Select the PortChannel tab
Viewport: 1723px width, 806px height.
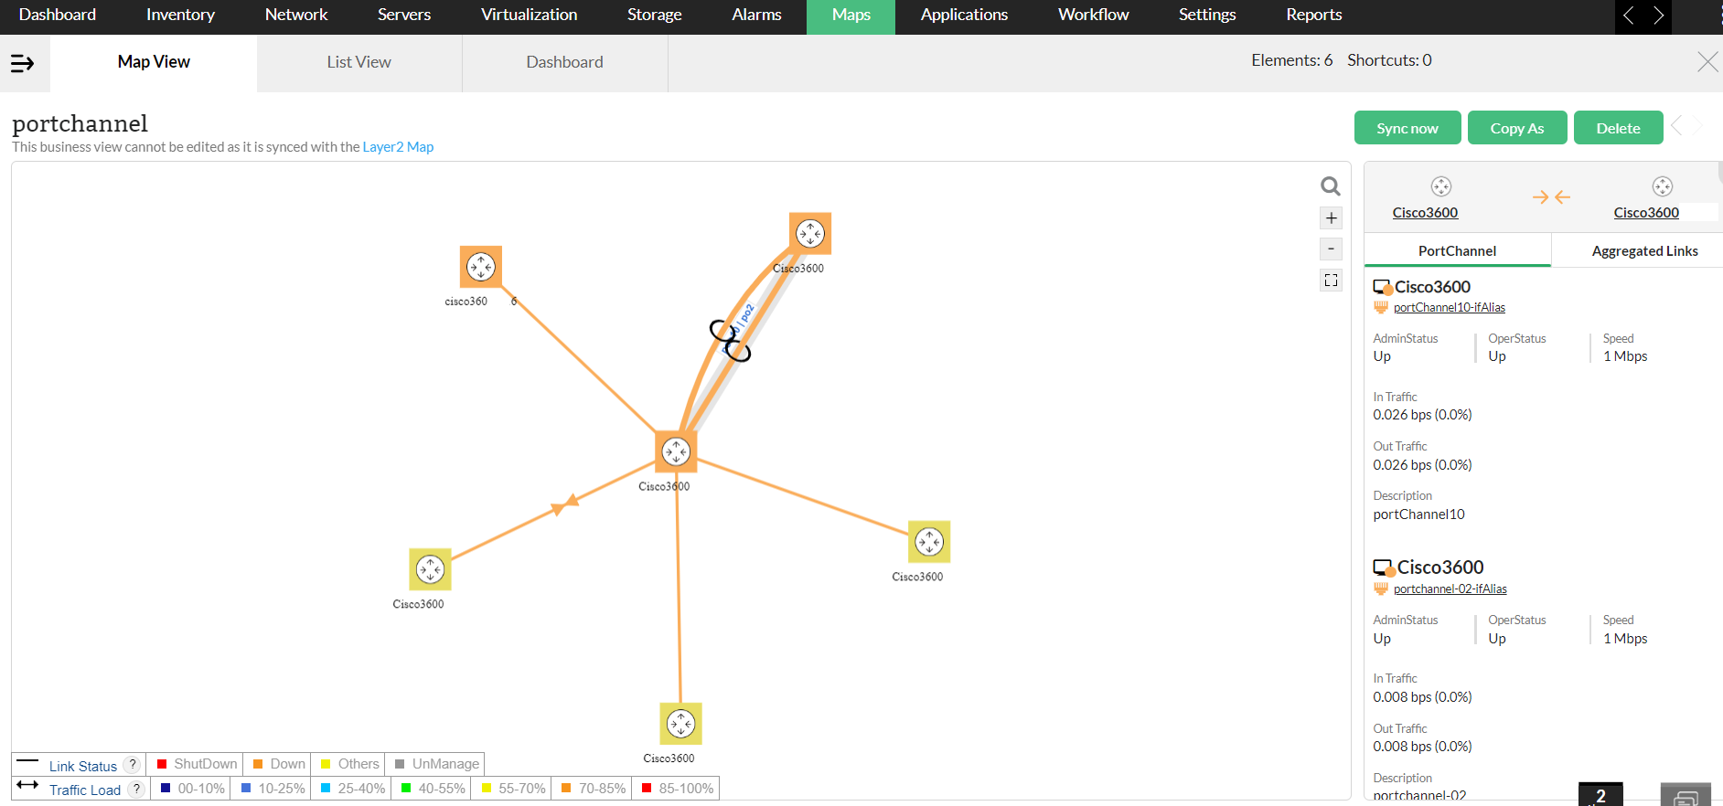1458,250
